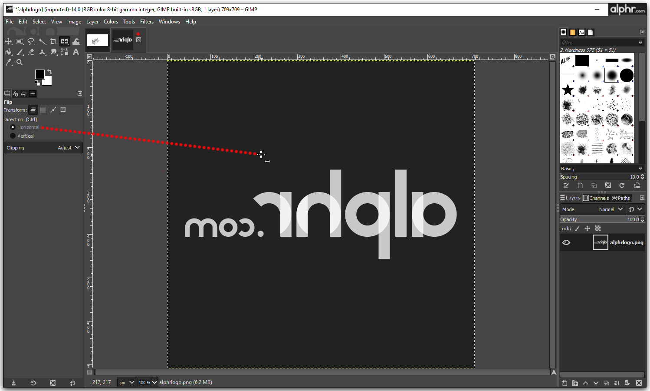Toggle visibility of alphrlogo.png layer
The height and width of the screenshot is (391, 650).
566,242
